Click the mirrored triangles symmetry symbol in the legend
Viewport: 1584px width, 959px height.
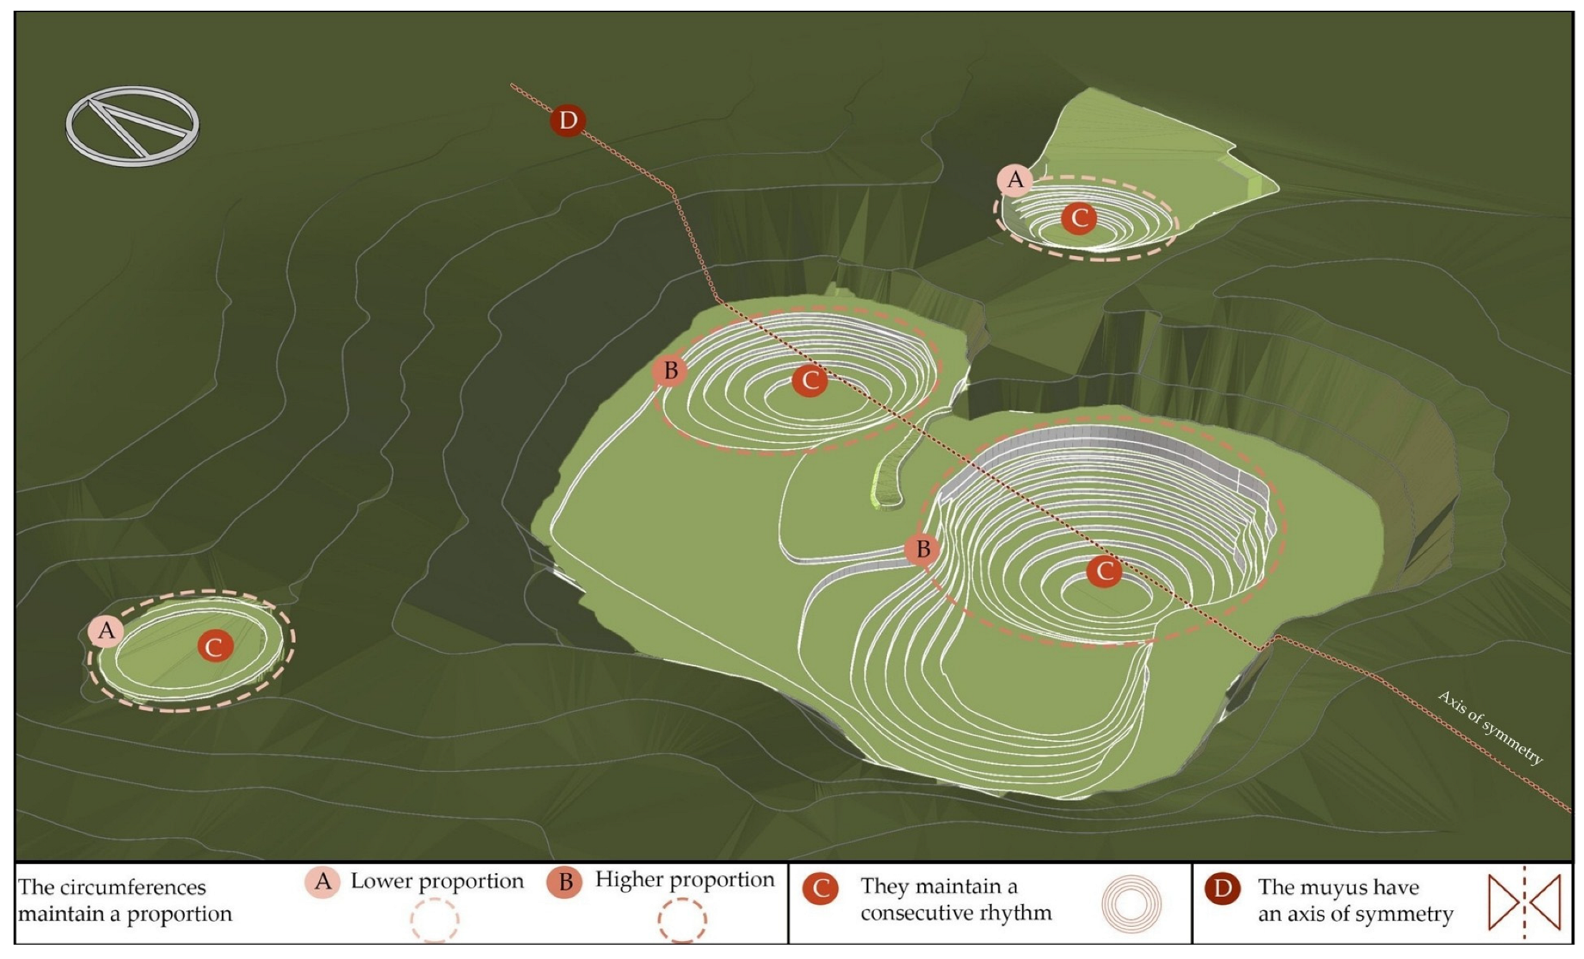coord(1524,903)
